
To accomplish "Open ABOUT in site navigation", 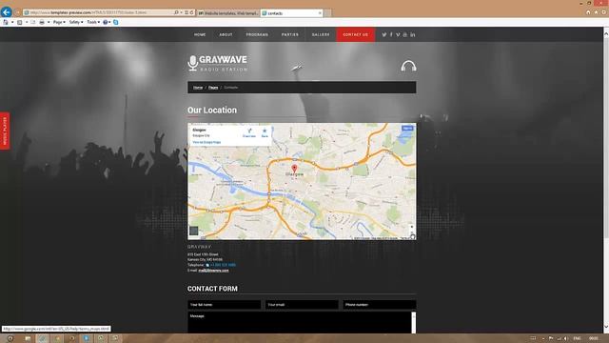I will (x=226, y=34).
